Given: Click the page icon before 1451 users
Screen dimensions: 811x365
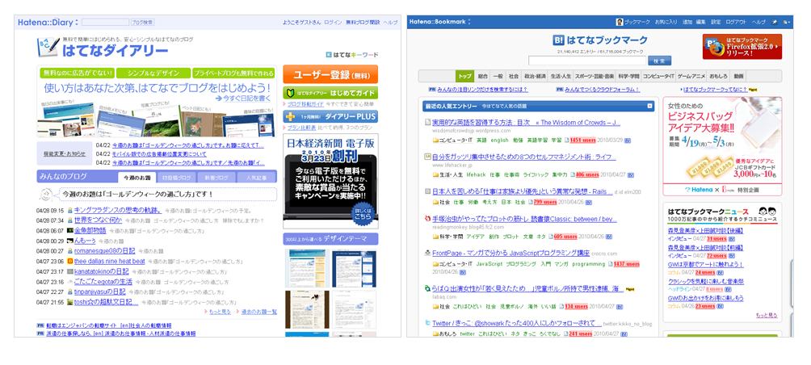Looking at the screenshot, I should coord(566,141).
